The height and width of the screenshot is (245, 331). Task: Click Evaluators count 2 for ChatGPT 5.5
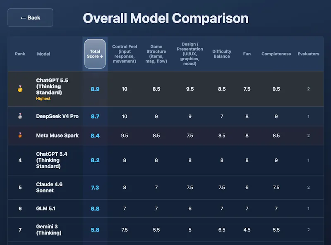(x=308, y=89)
